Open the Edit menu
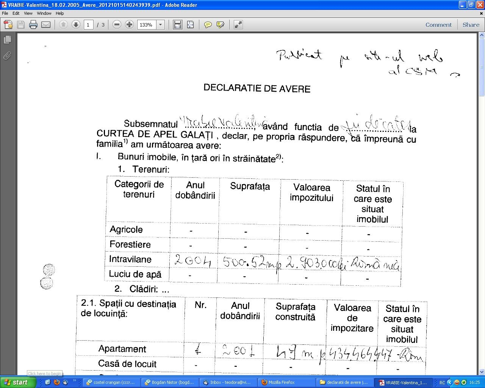The image size is (485, 388). tap(16, 13)
